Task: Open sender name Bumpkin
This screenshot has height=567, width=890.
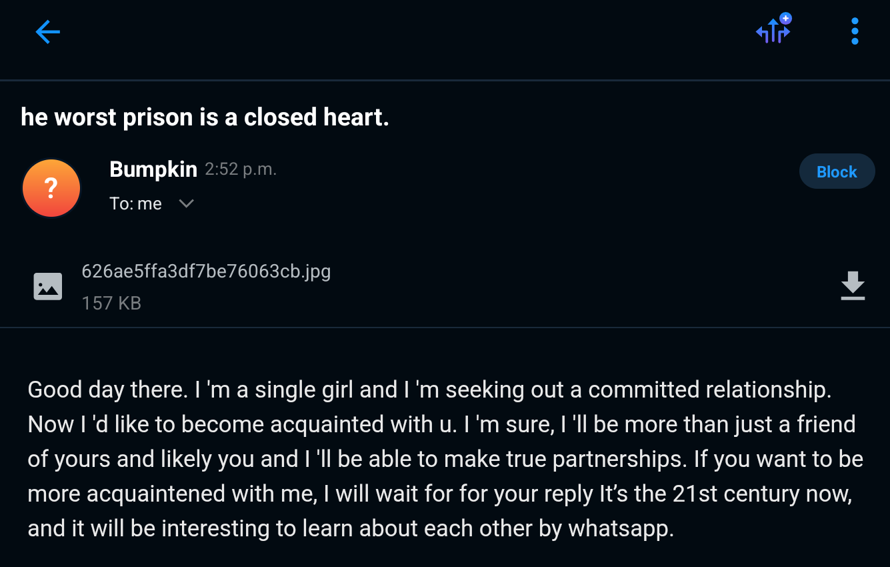Action: pyautogui.click(x=153, y=169)
